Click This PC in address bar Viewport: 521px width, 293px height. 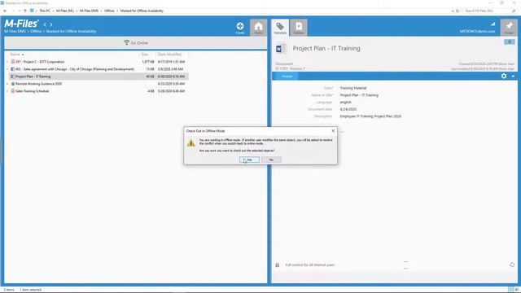coord(45,11)
